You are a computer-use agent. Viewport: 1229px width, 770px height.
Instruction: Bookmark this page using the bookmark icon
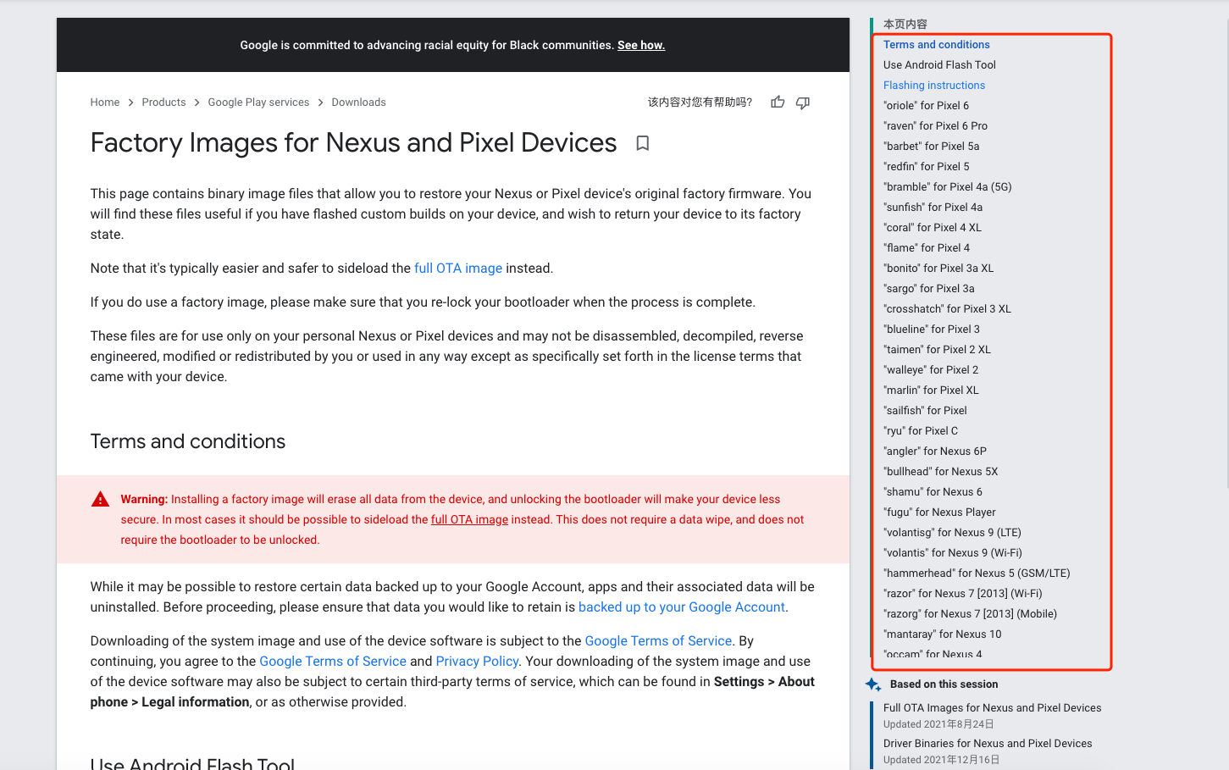pyautogui.click(x=643, y=143)
